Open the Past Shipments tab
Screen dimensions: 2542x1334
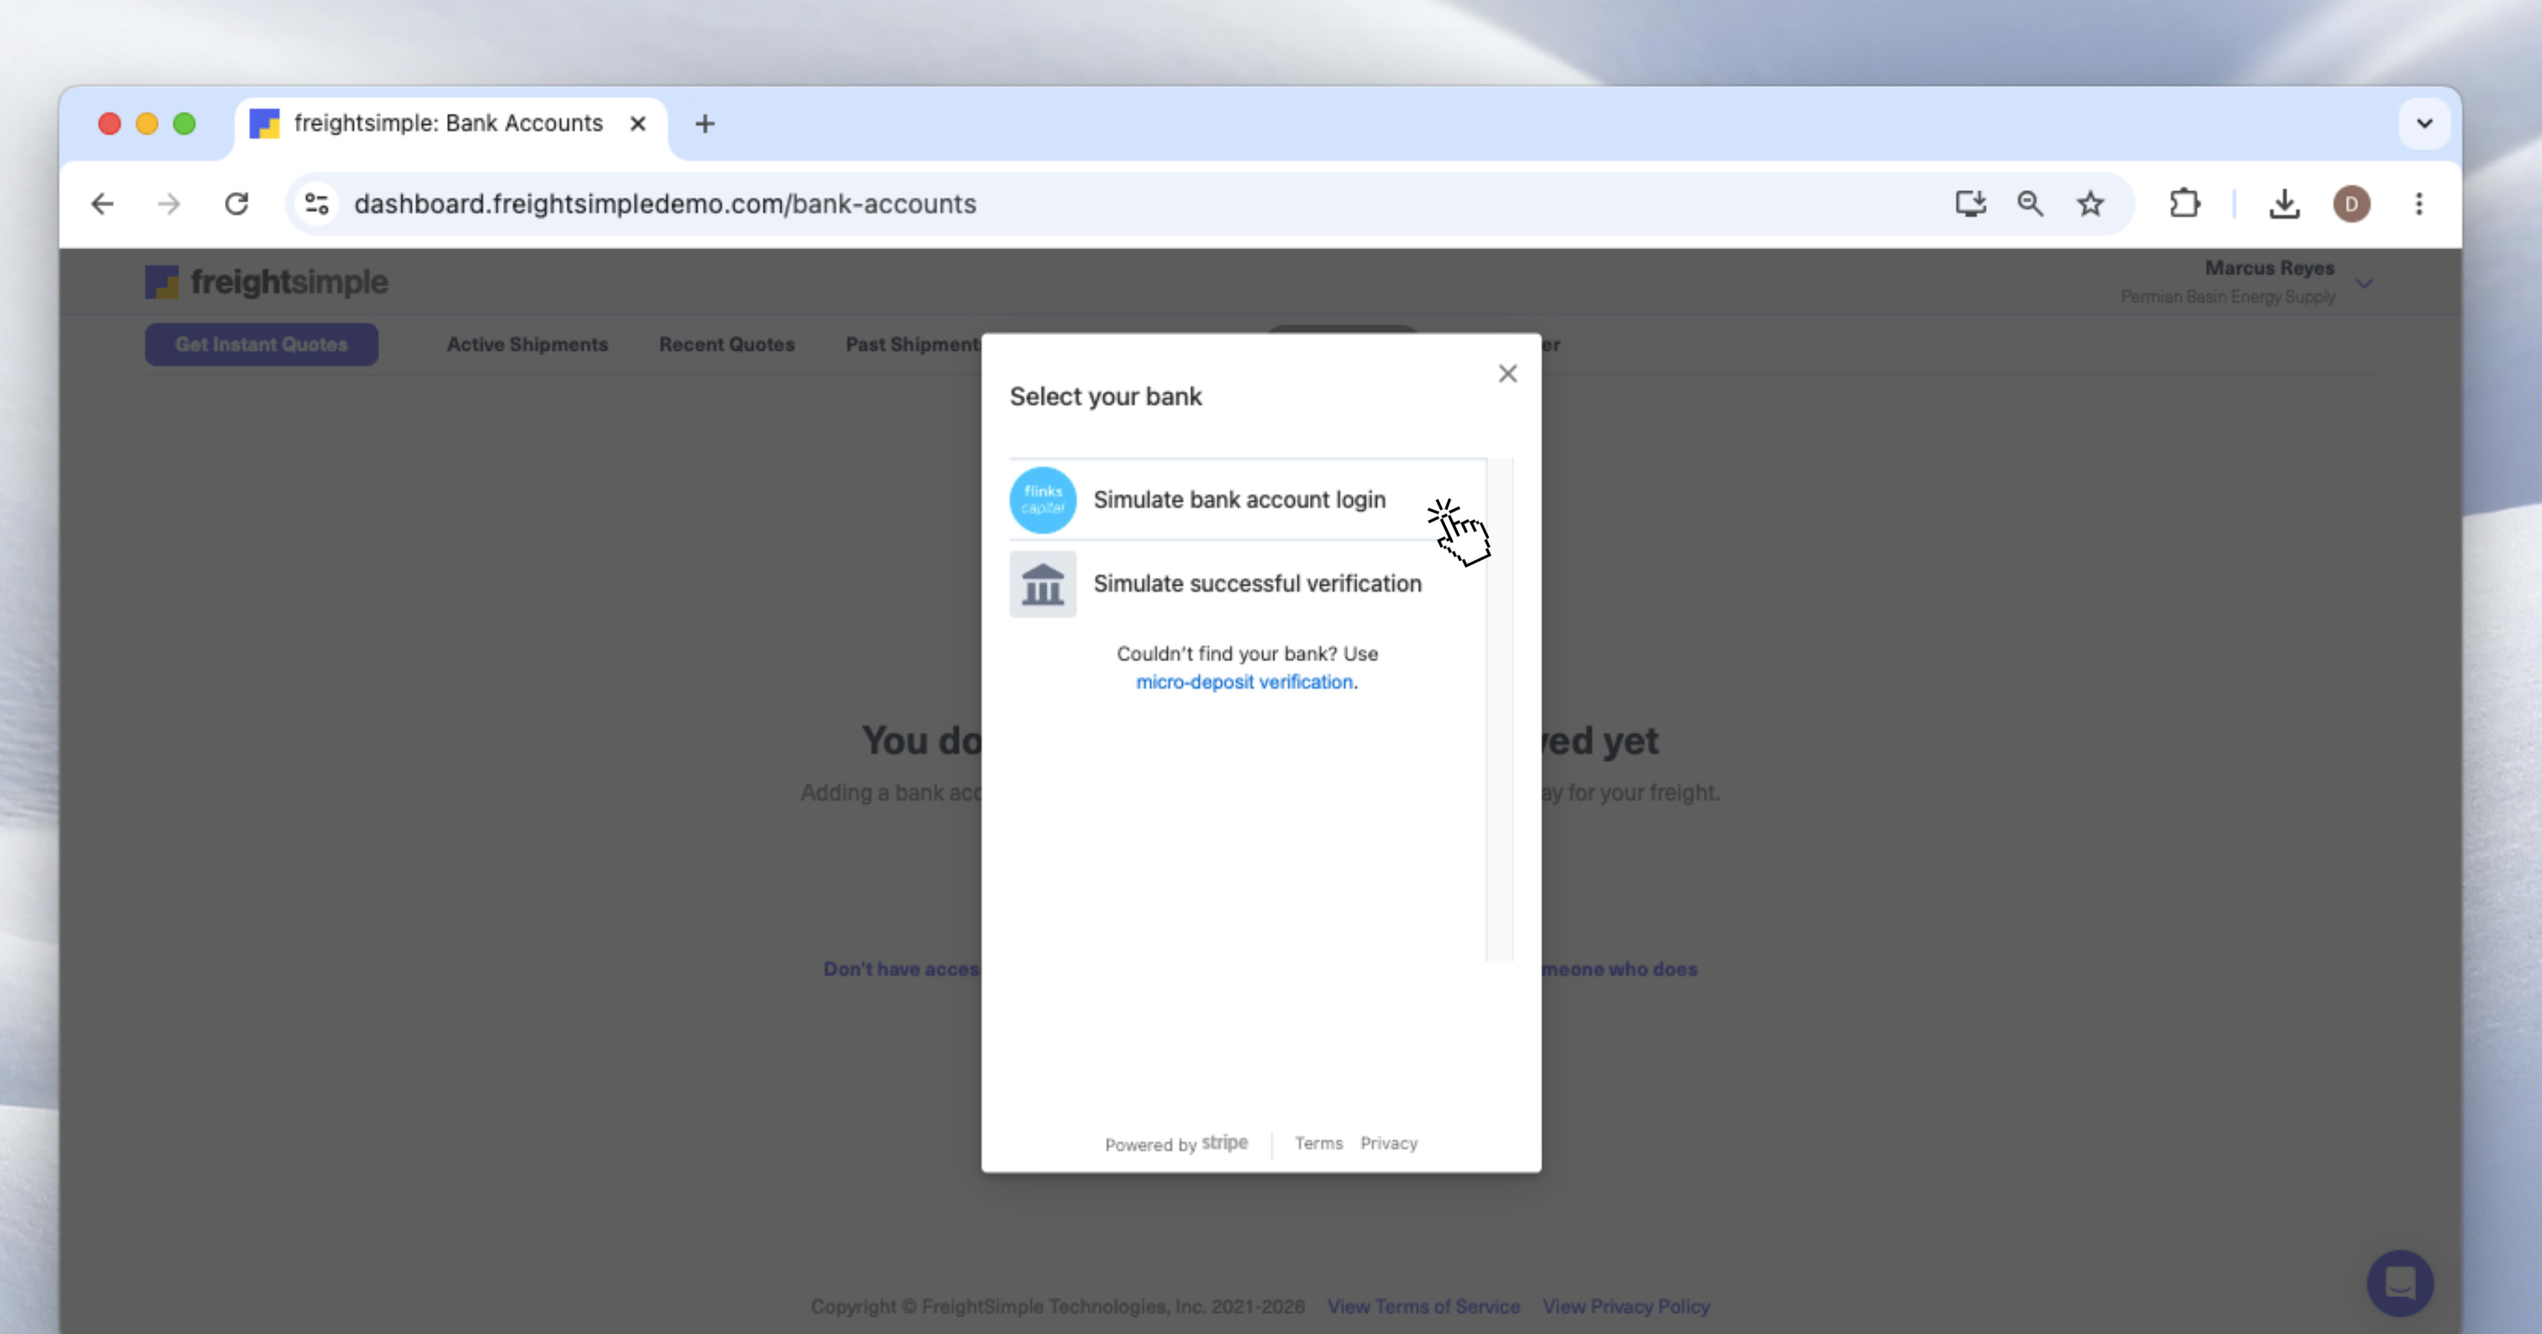pyautogui.click(x=913, y=344)
